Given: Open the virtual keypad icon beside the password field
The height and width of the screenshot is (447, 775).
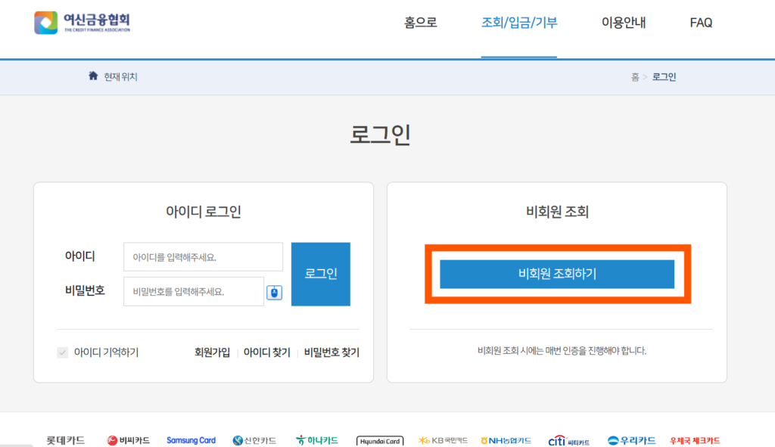Looking at the screenshot, I should tap(274, 292).
